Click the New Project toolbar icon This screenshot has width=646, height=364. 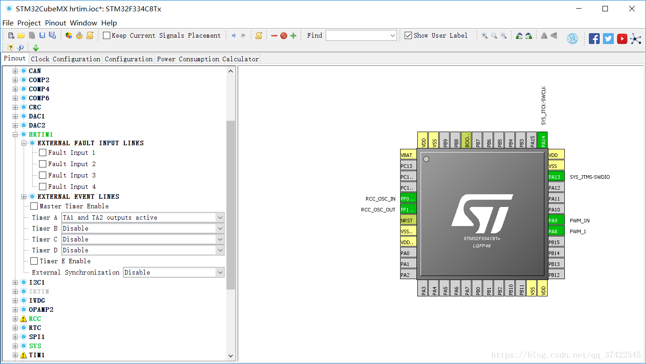click(11, 35)
